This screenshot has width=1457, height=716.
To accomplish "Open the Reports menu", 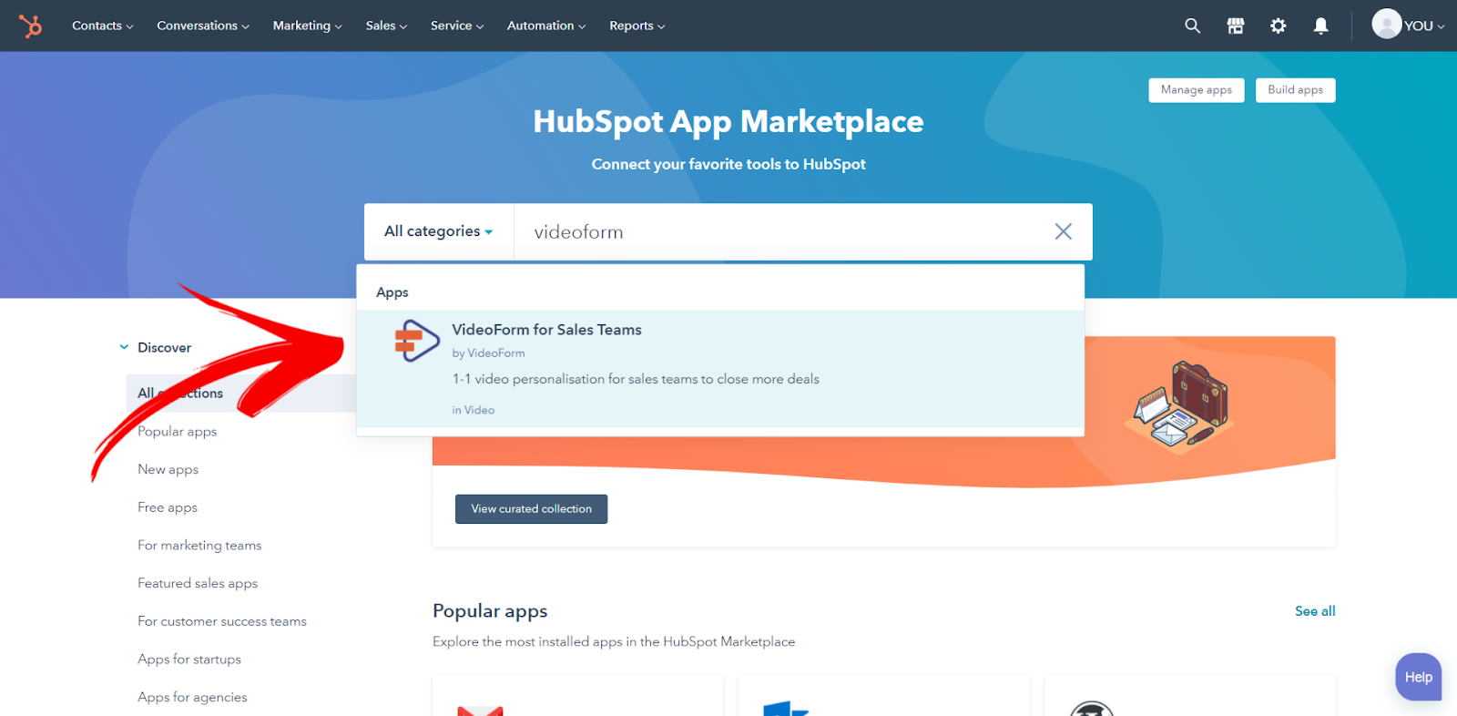I will [637, 26].
